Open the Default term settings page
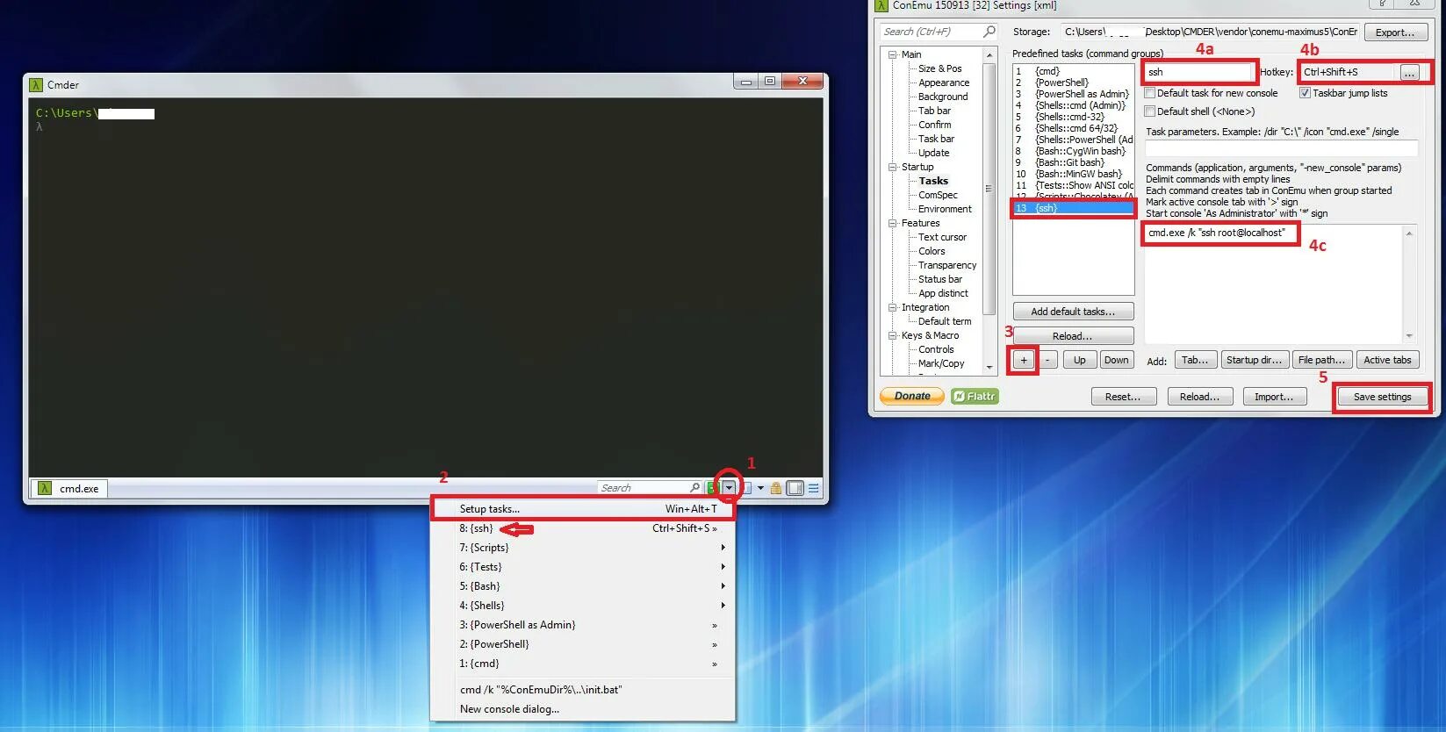This screenshot has width=1446, height=732. [x=945, y=321]
